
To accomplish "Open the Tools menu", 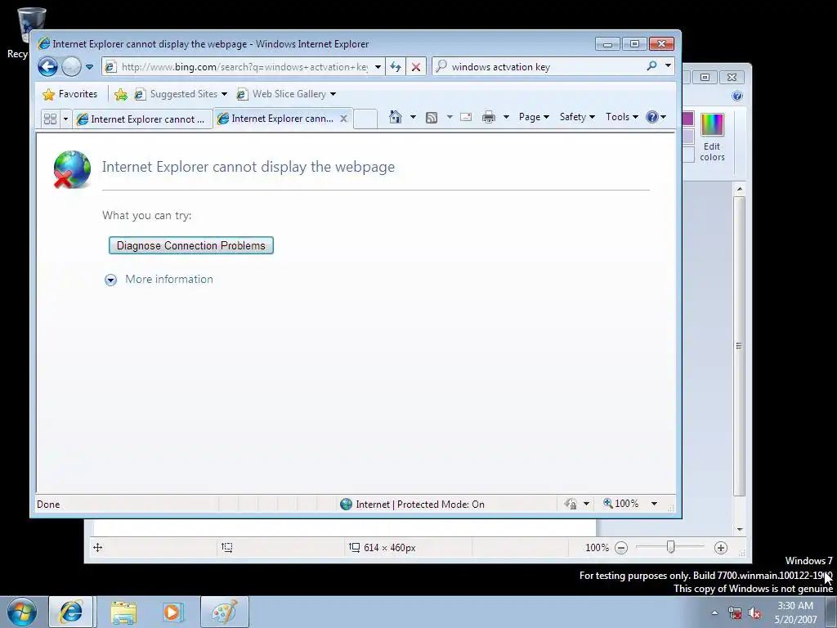I will coord(621,117).
